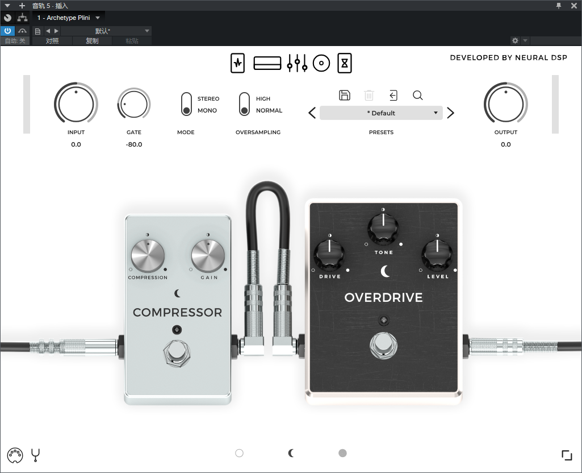Viewport: 582px width, 473px height.
Task: Adjust the overdrive LEVEL knob
Action: point(437,255)
